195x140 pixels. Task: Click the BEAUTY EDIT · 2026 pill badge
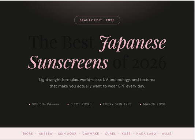click(97, 20)
